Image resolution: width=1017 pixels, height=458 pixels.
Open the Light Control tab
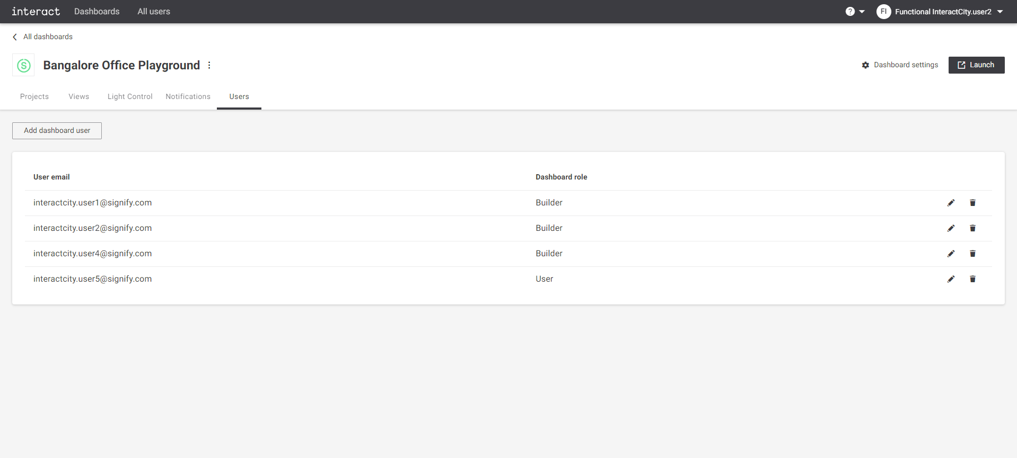pos(130,96)
